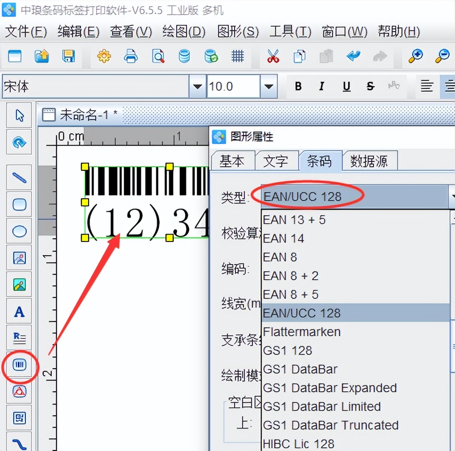455x451 pixels.
Task: Expand the 宋体 font dropdown arrow
Action: click(197, 86)
